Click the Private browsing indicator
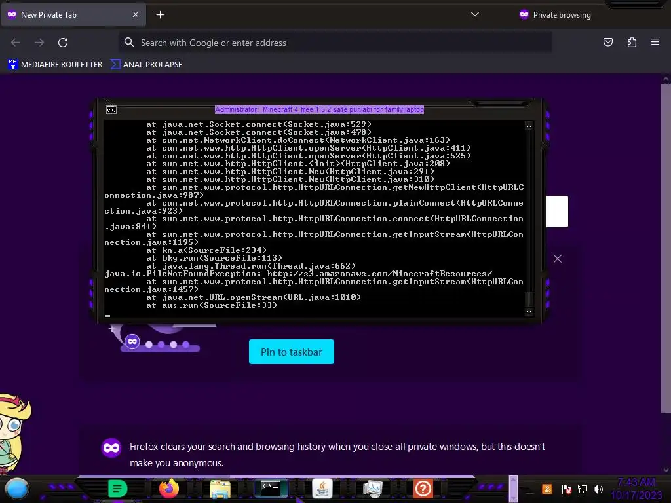The height and width of the screenshot is (503, 671). pos(555,14)
